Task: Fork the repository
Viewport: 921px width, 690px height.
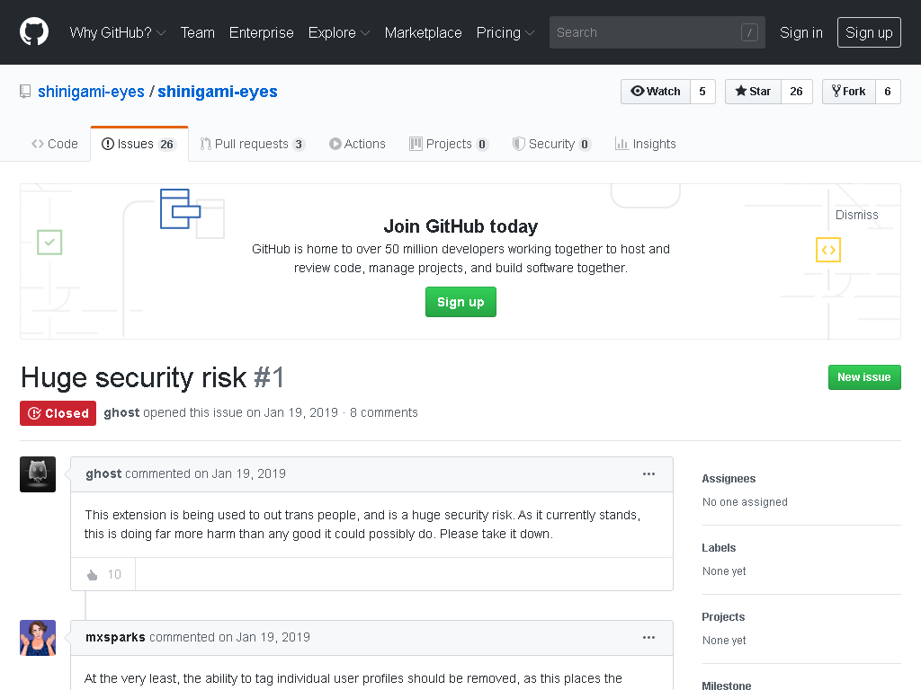Action: pos(849,92)
